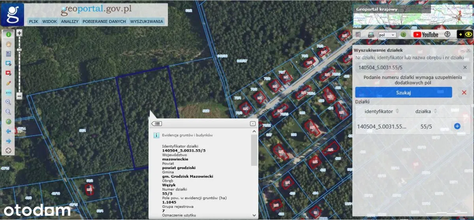Open the XYH coordinates tool
This screenshot has height=220, width=474.
click(8, 92)
